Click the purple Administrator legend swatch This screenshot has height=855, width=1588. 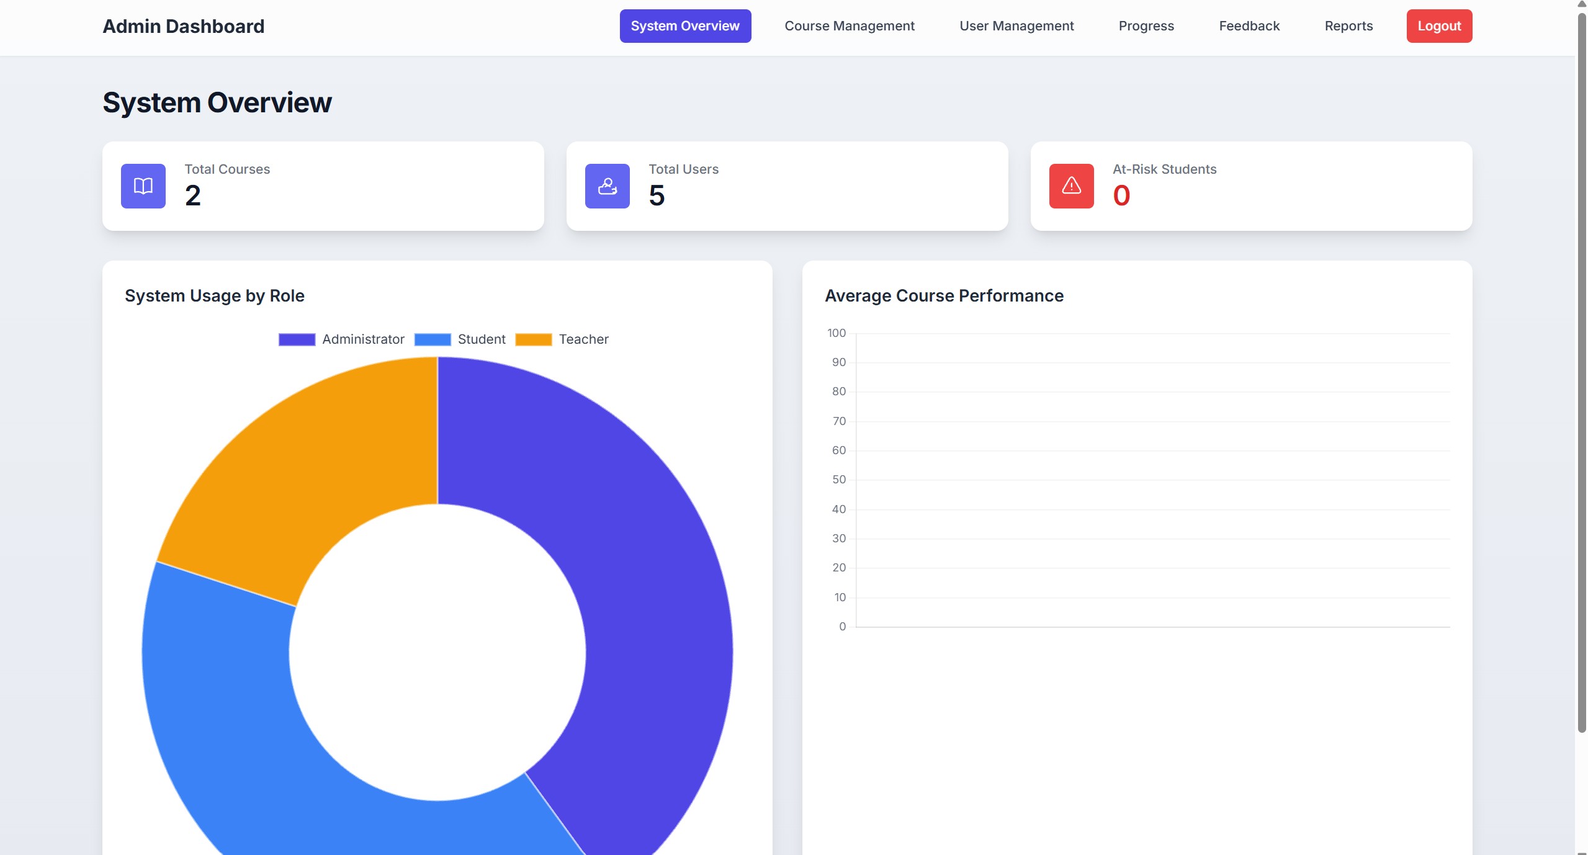pos(297,339)
